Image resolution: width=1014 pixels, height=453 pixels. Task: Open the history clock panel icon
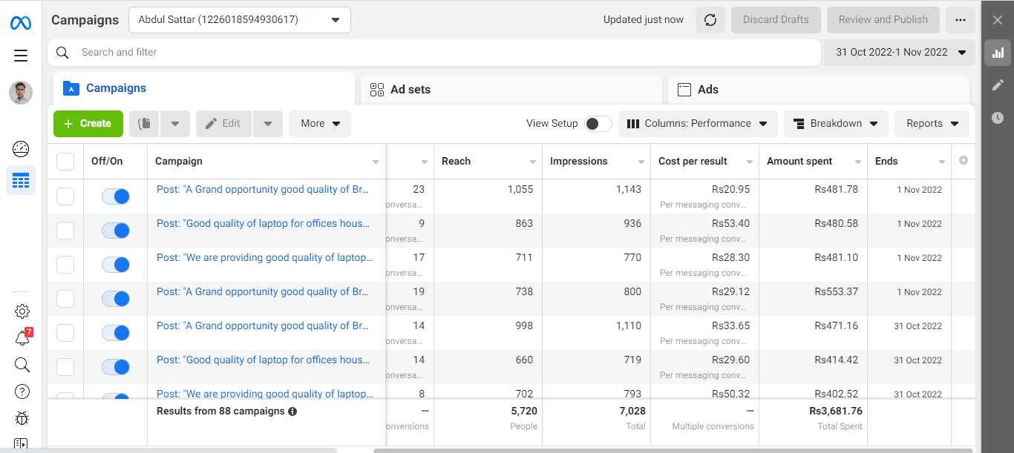998,118
